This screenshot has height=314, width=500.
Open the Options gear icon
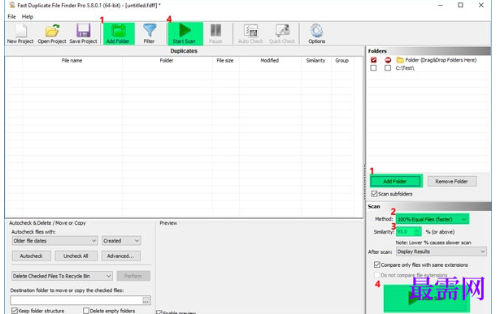tap(316, 34)
